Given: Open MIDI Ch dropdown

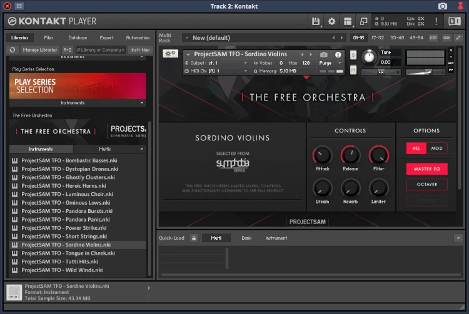Looking at the screenshot, I should 216,71.
